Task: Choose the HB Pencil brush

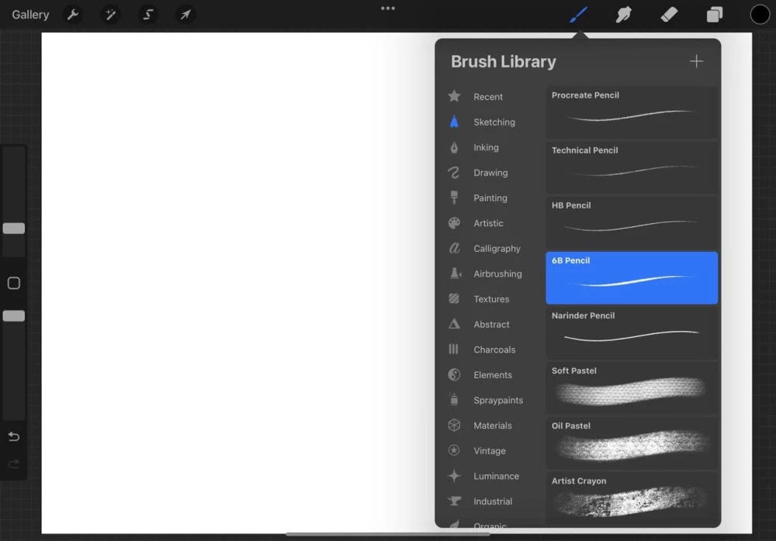Action: coord(632,223)
